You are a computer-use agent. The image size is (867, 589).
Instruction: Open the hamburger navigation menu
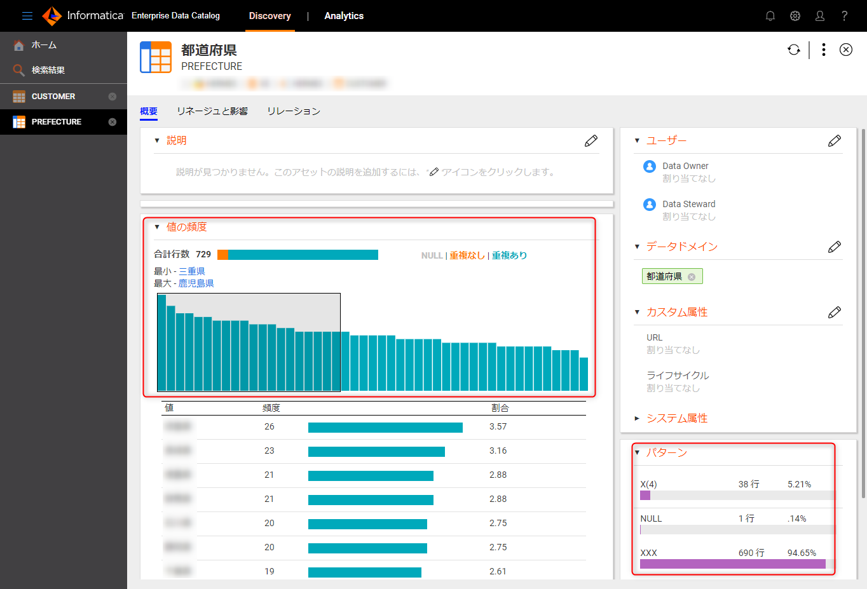[27, 16]
